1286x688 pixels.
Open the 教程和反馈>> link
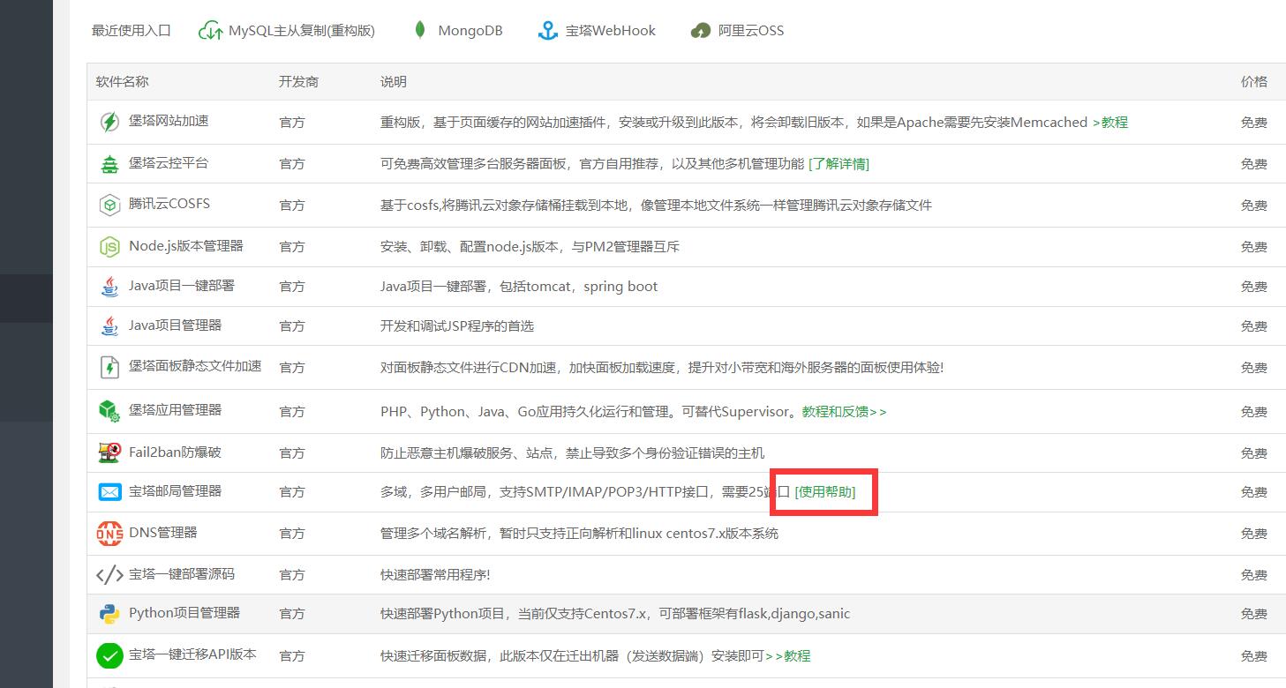844,411
